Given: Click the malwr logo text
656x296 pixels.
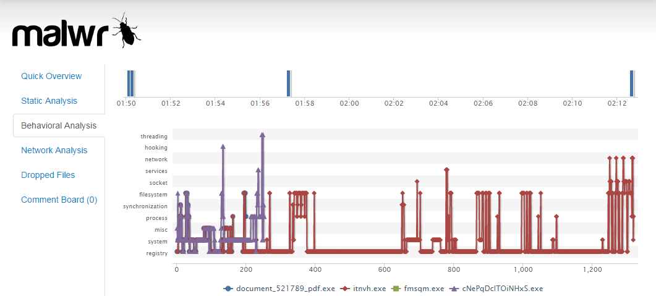Looking at the screenshot, I should [60, 35].
